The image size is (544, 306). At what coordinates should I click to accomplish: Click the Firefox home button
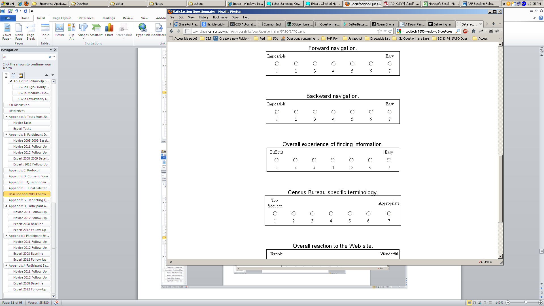click(473, 31)
